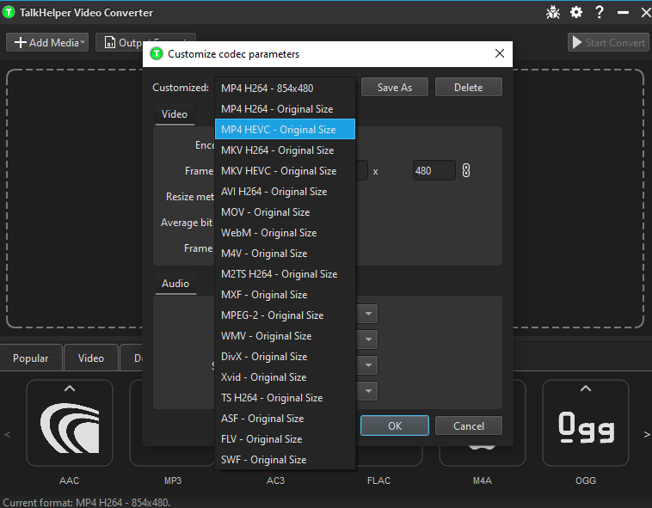Choose WebM - Original Size preset

[285, 233]
